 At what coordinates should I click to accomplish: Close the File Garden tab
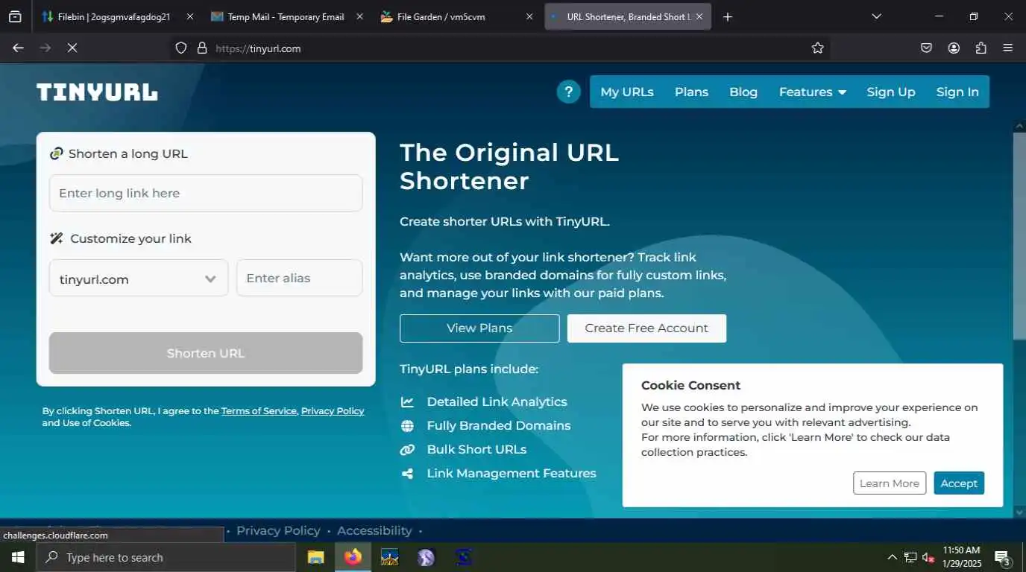point(529,16)
